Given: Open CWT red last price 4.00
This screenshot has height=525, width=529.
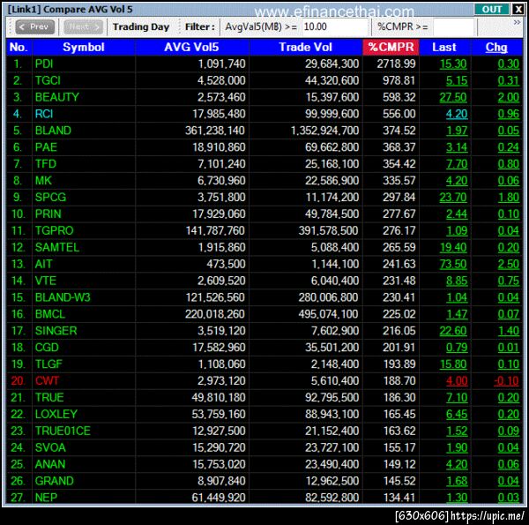Looking at the screenshot, I should [x=457, y=381].
